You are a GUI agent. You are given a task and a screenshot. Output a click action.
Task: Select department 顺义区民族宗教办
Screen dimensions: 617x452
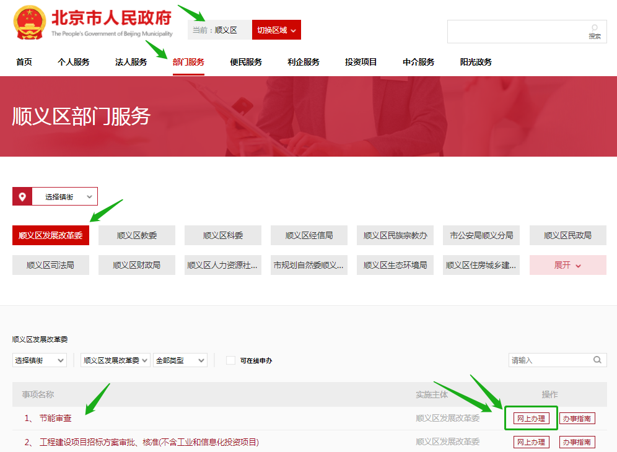pos(395,235)
